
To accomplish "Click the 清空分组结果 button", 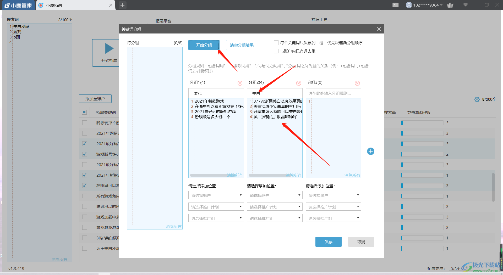I will tap(242, 45).
